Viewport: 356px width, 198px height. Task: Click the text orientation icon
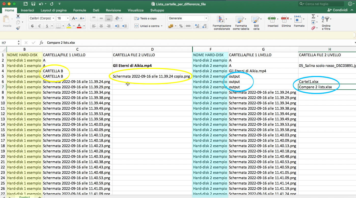tap(117, 18)
